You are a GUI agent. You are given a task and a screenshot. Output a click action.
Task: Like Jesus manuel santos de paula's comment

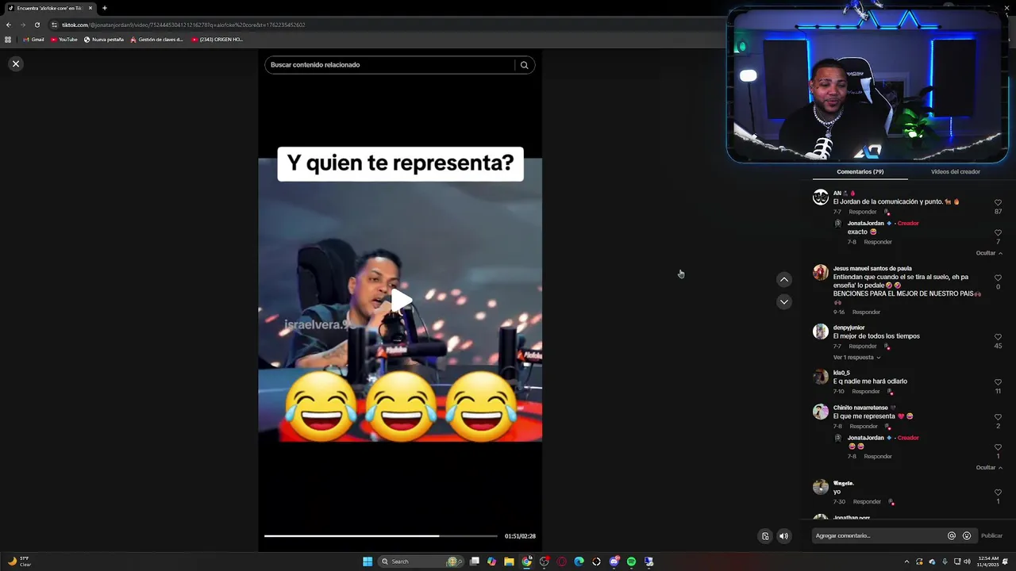(x=998, y=278)
